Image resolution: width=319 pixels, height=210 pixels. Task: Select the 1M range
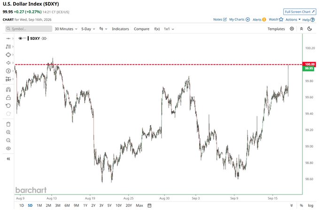[x=39, y=205]
